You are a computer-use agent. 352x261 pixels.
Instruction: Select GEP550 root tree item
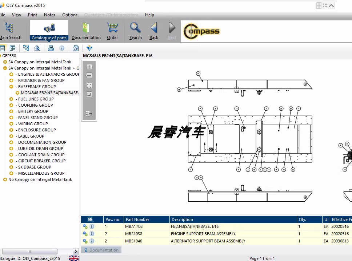point(9,56)
